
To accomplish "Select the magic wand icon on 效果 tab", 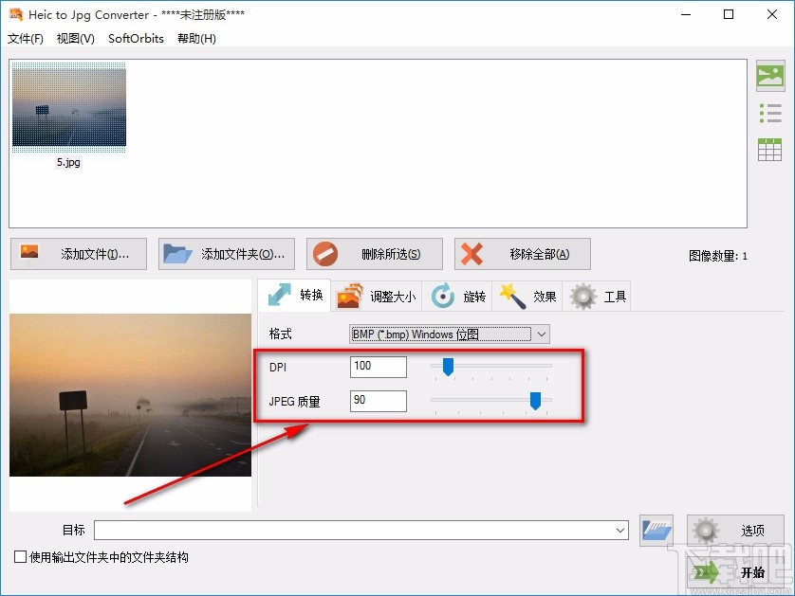I will [513, 296].
